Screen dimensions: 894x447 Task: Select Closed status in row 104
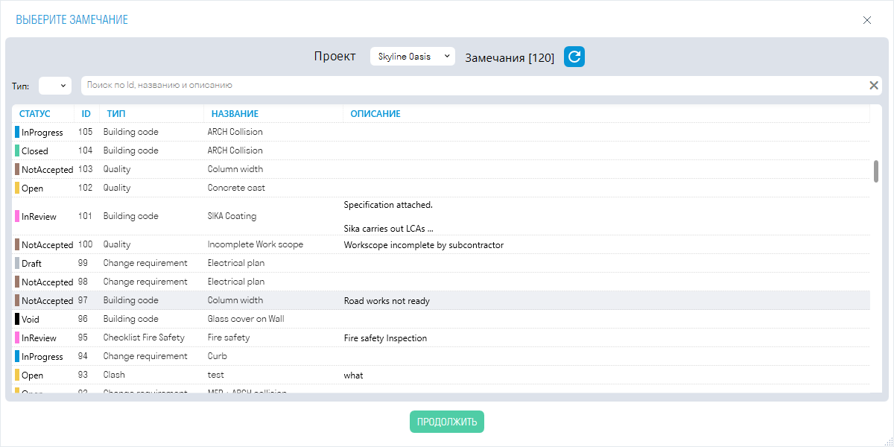[35, 150]
